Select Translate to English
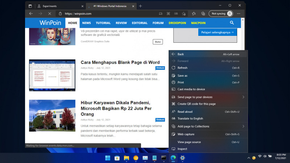This screenshot has width=290, height=163. [x=208, y=118]
